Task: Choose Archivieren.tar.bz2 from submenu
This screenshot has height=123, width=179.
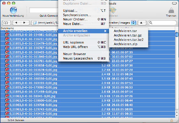Action: click(128, 40)
